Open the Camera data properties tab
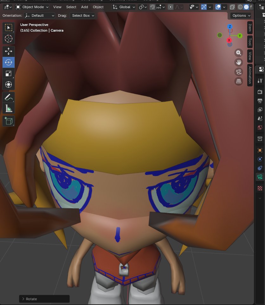This screenshot has height=305, width=265. pos(260,177)
